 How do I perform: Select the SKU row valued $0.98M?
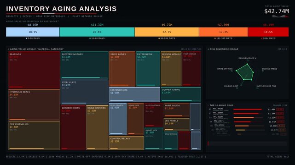pos(248,126)
